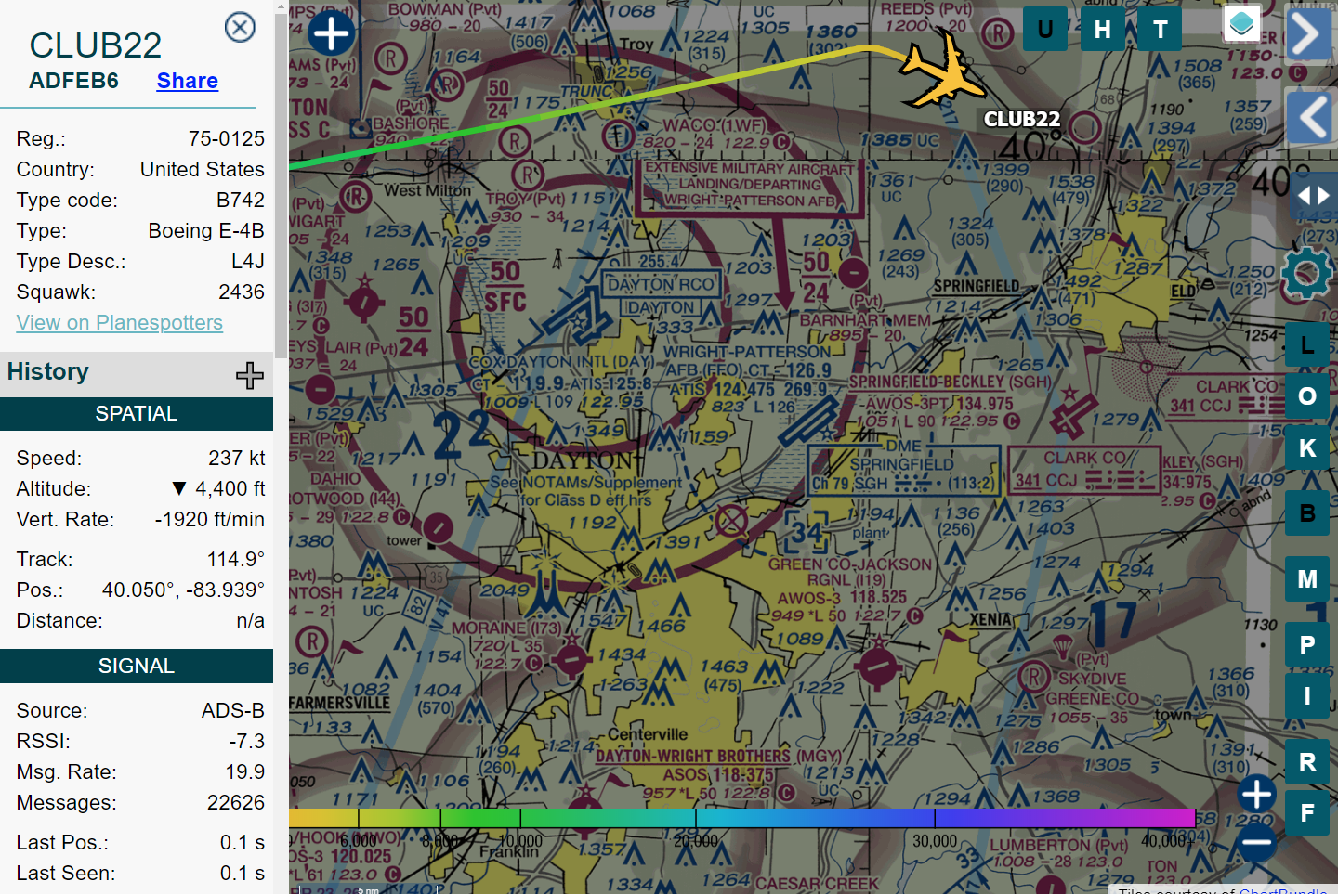Toggle the F map option button
The width and height of the screenshot is (1338, 894).
(x=1307, y=813)
